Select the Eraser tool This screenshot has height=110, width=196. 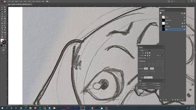click(x=5, y=19)
